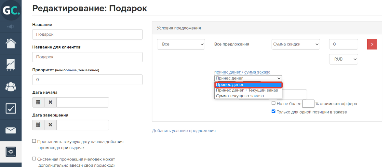
Task: Click the Дата начала date field
Action: coord(83,102)
